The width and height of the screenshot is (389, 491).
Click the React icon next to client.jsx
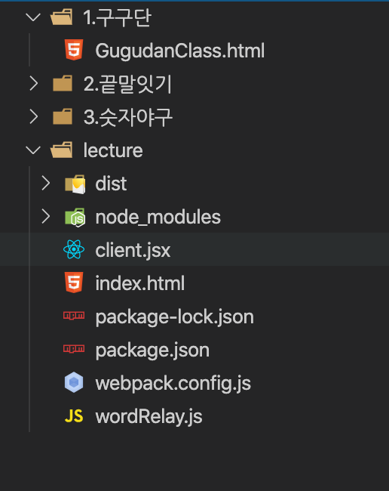click(74, 249)
